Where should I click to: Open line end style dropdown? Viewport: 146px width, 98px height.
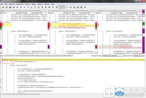[x=139, y=56]
